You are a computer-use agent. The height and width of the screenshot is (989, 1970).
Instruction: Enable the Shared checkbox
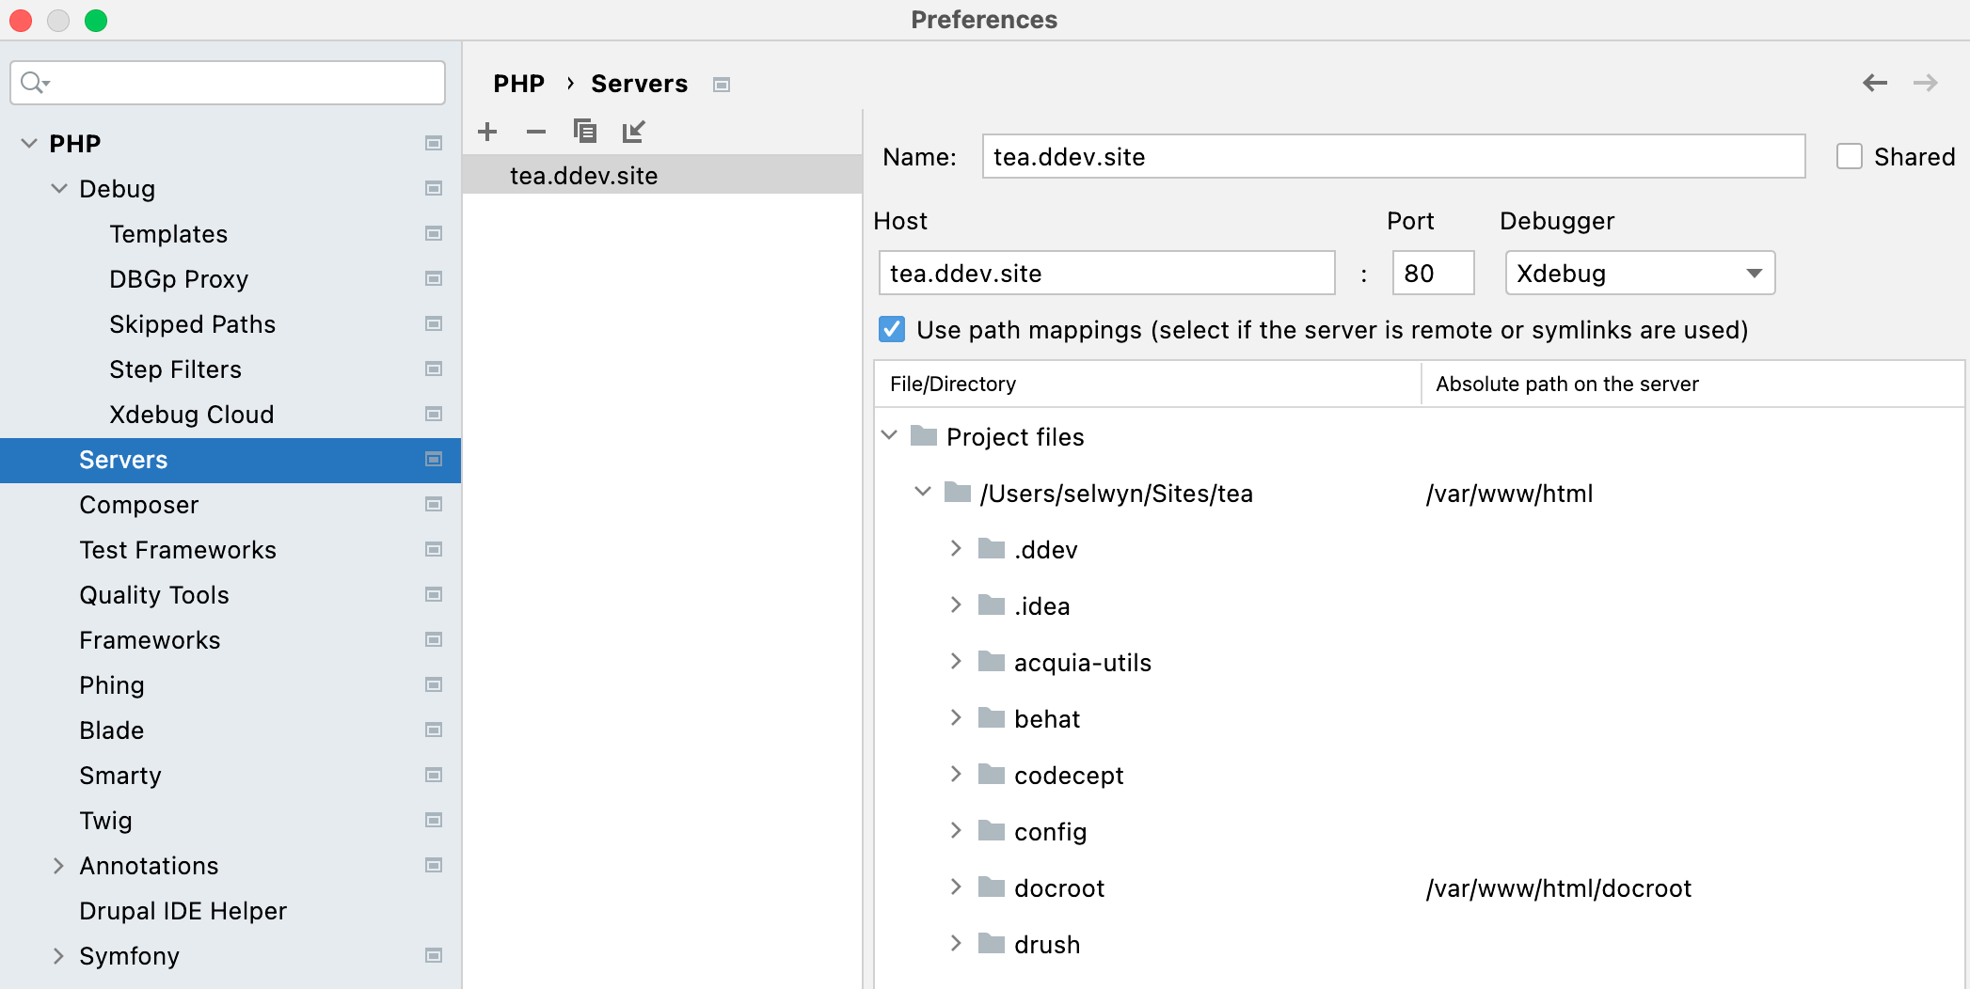[x=1850, y=156]
